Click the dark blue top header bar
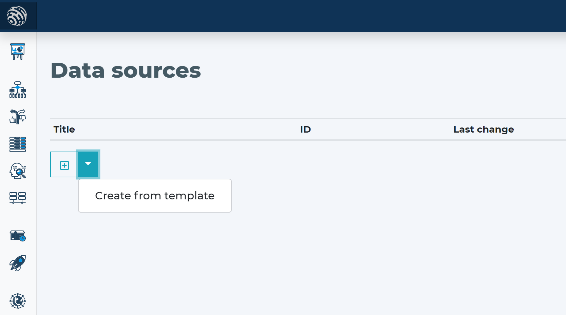566x315 pixels. (x=301, y=16)
